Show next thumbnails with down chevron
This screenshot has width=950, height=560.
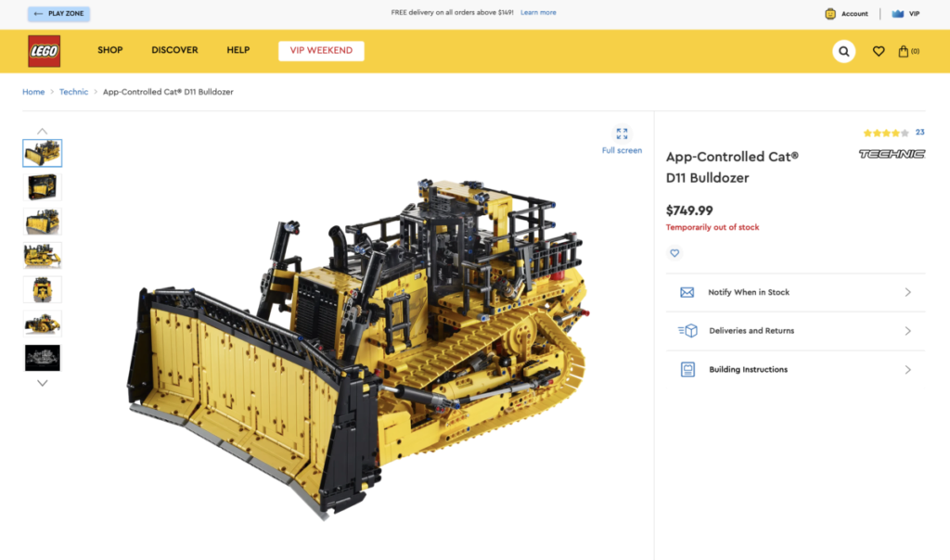[x=42, y=383]
